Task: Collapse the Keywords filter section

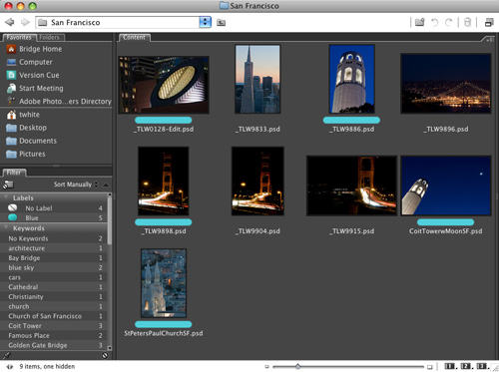Action: [x=6, y=227]
